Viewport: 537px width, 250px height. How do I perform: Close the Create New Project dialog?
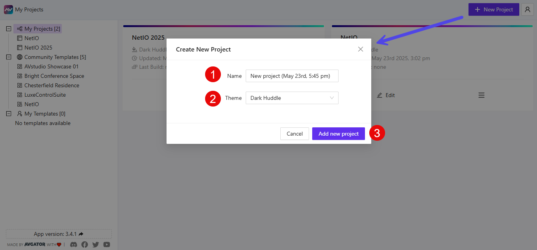click(x=360, y=49)
